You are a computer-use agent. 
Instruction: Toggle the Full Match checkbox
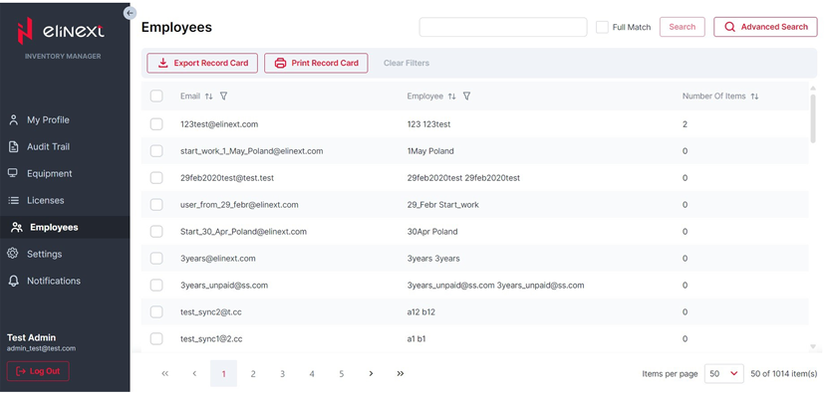602,27
